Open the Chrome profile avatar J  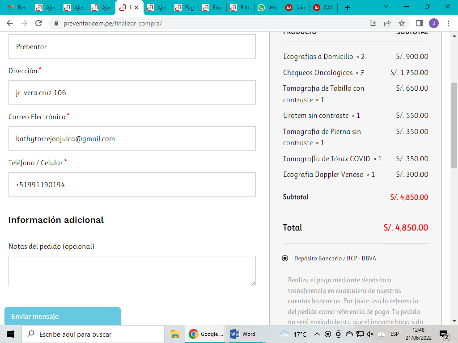click(434, 23)
